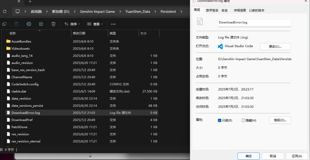Click the Visual Studio Code icon
This screenshot has height=160, width=310.
(x=220, y=46)
